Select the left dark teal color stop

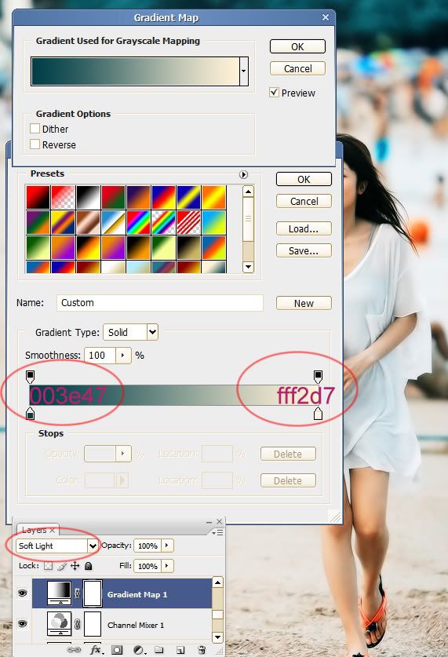[x=30, y=414]
